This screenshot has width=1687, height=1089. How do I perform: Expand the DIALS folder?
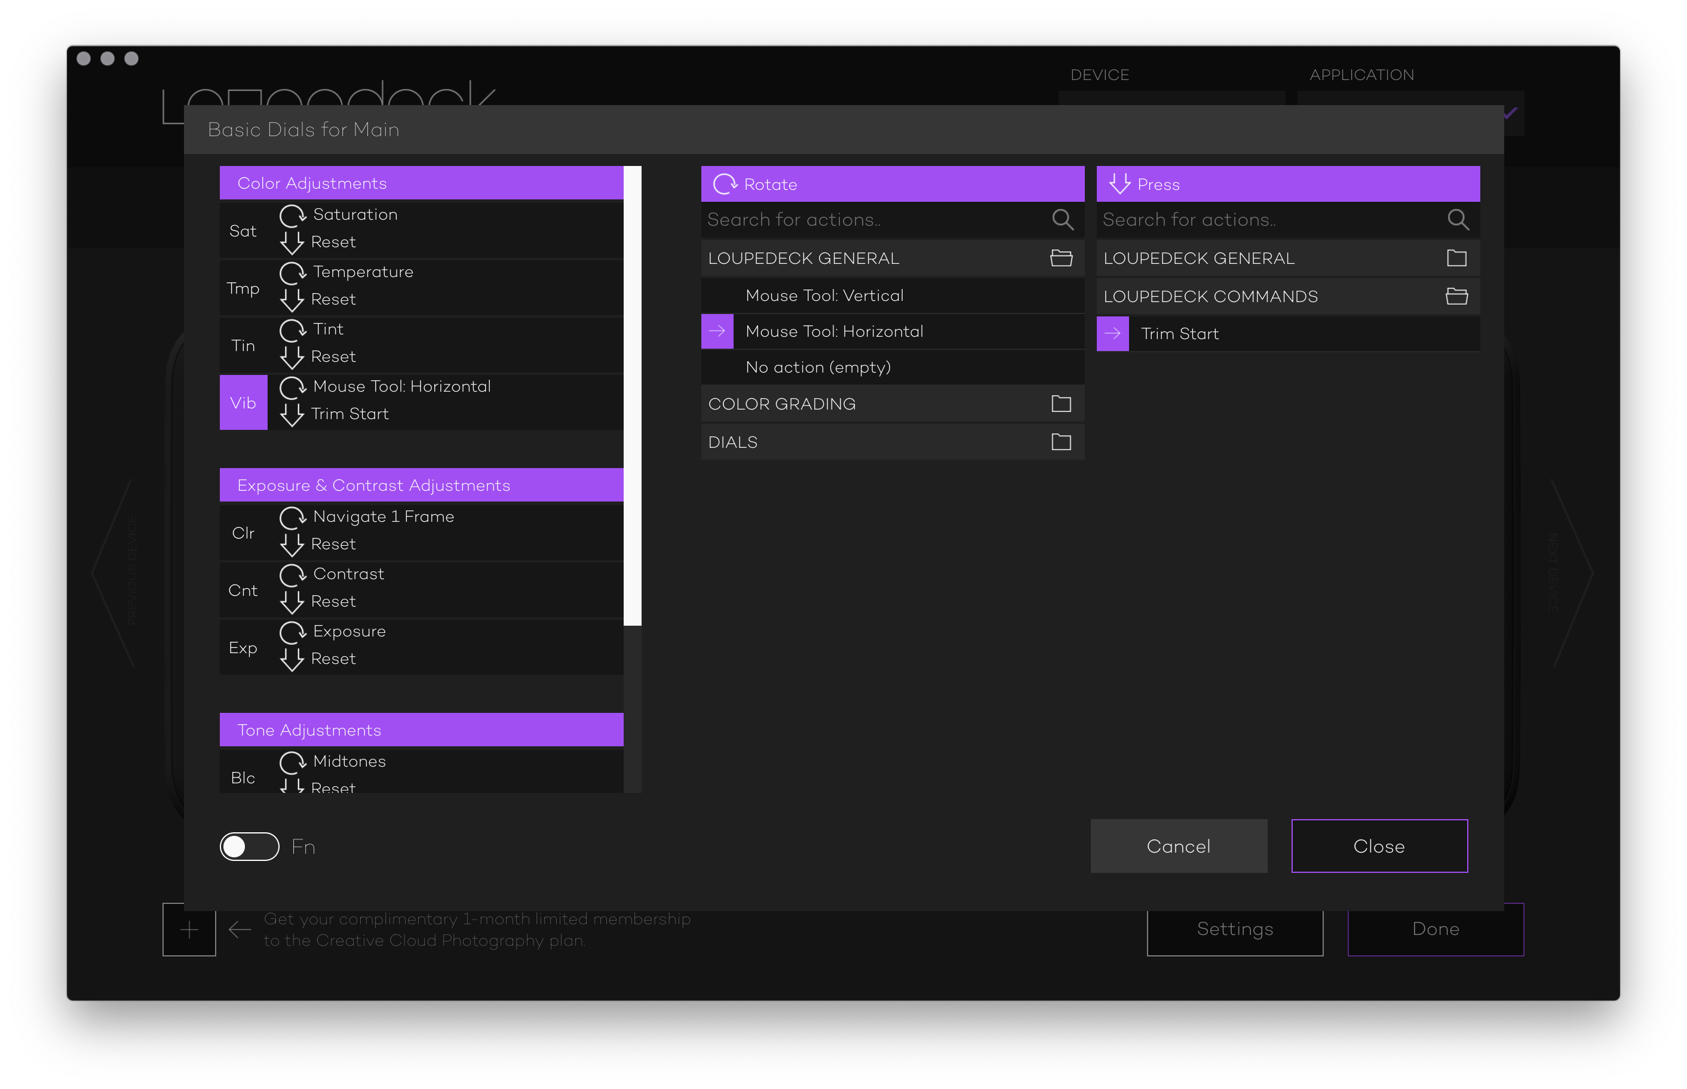point(1061,442)
